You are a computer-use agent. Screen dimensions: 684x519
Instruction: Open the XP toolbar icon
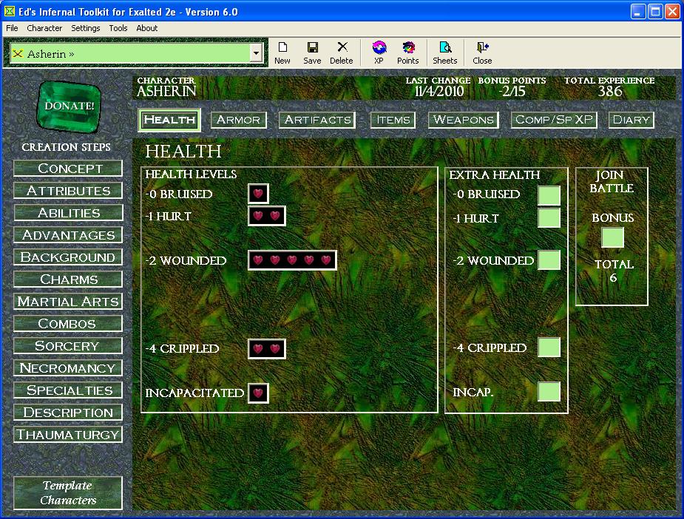tap(379, 53)
